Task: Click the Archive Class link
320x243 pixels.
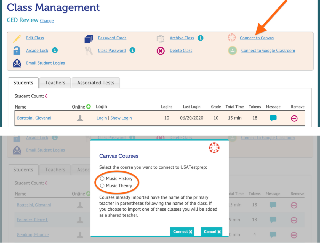Action: [x=182, y=38]
